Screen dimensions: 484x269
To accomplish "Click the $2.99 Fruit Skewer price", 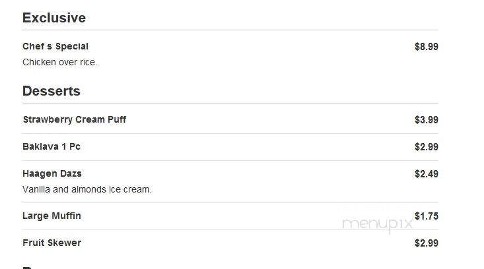I will point(427,243).
